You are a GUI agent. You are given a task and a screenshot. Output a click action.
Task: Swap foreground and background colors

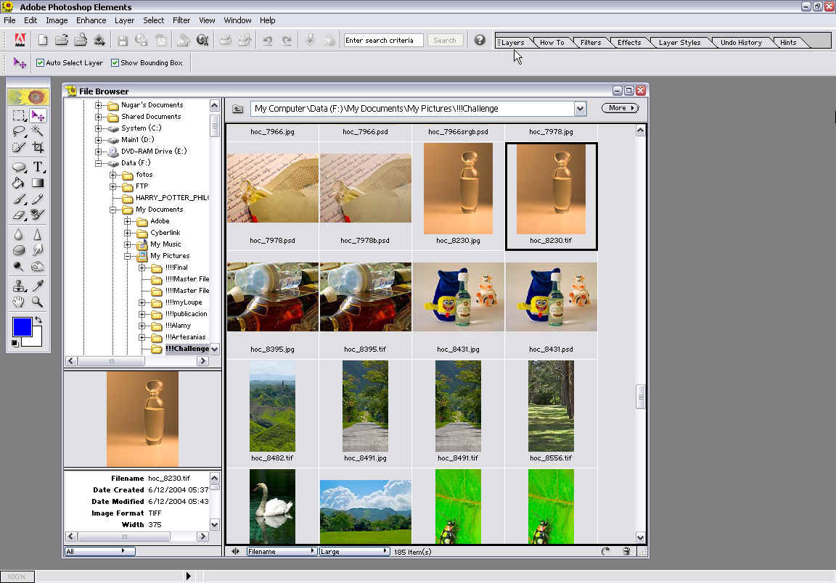click(38, 320)
